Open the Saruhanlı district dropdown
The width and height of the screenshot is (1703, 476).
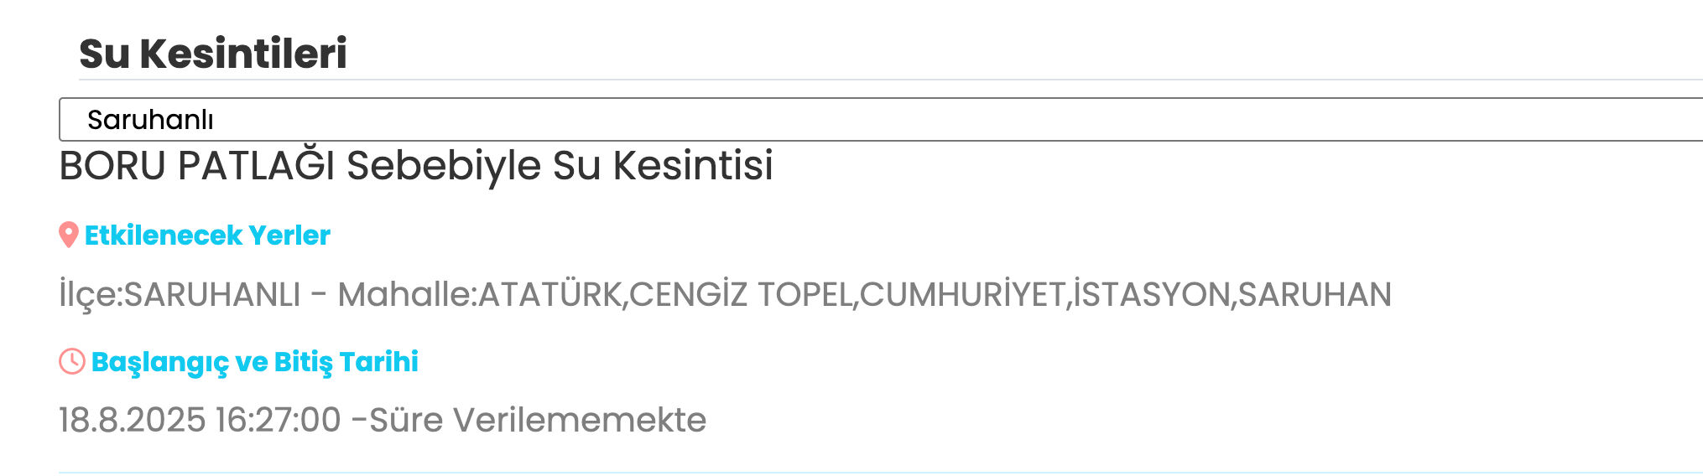pyautogui.click(x=881, y=120)
